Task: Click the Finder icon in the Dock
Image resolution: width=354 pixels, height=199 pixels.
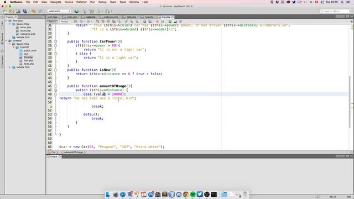Action: 108,194
